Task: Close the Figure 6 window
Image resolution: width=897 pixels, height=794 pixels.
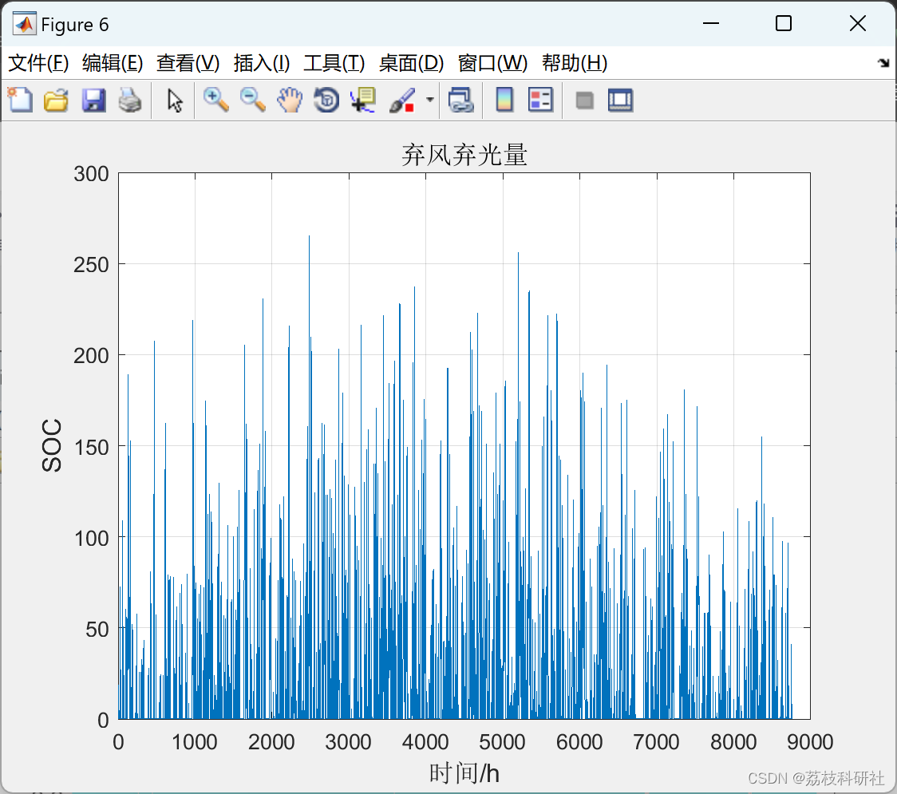Action: tap(858, 23)
